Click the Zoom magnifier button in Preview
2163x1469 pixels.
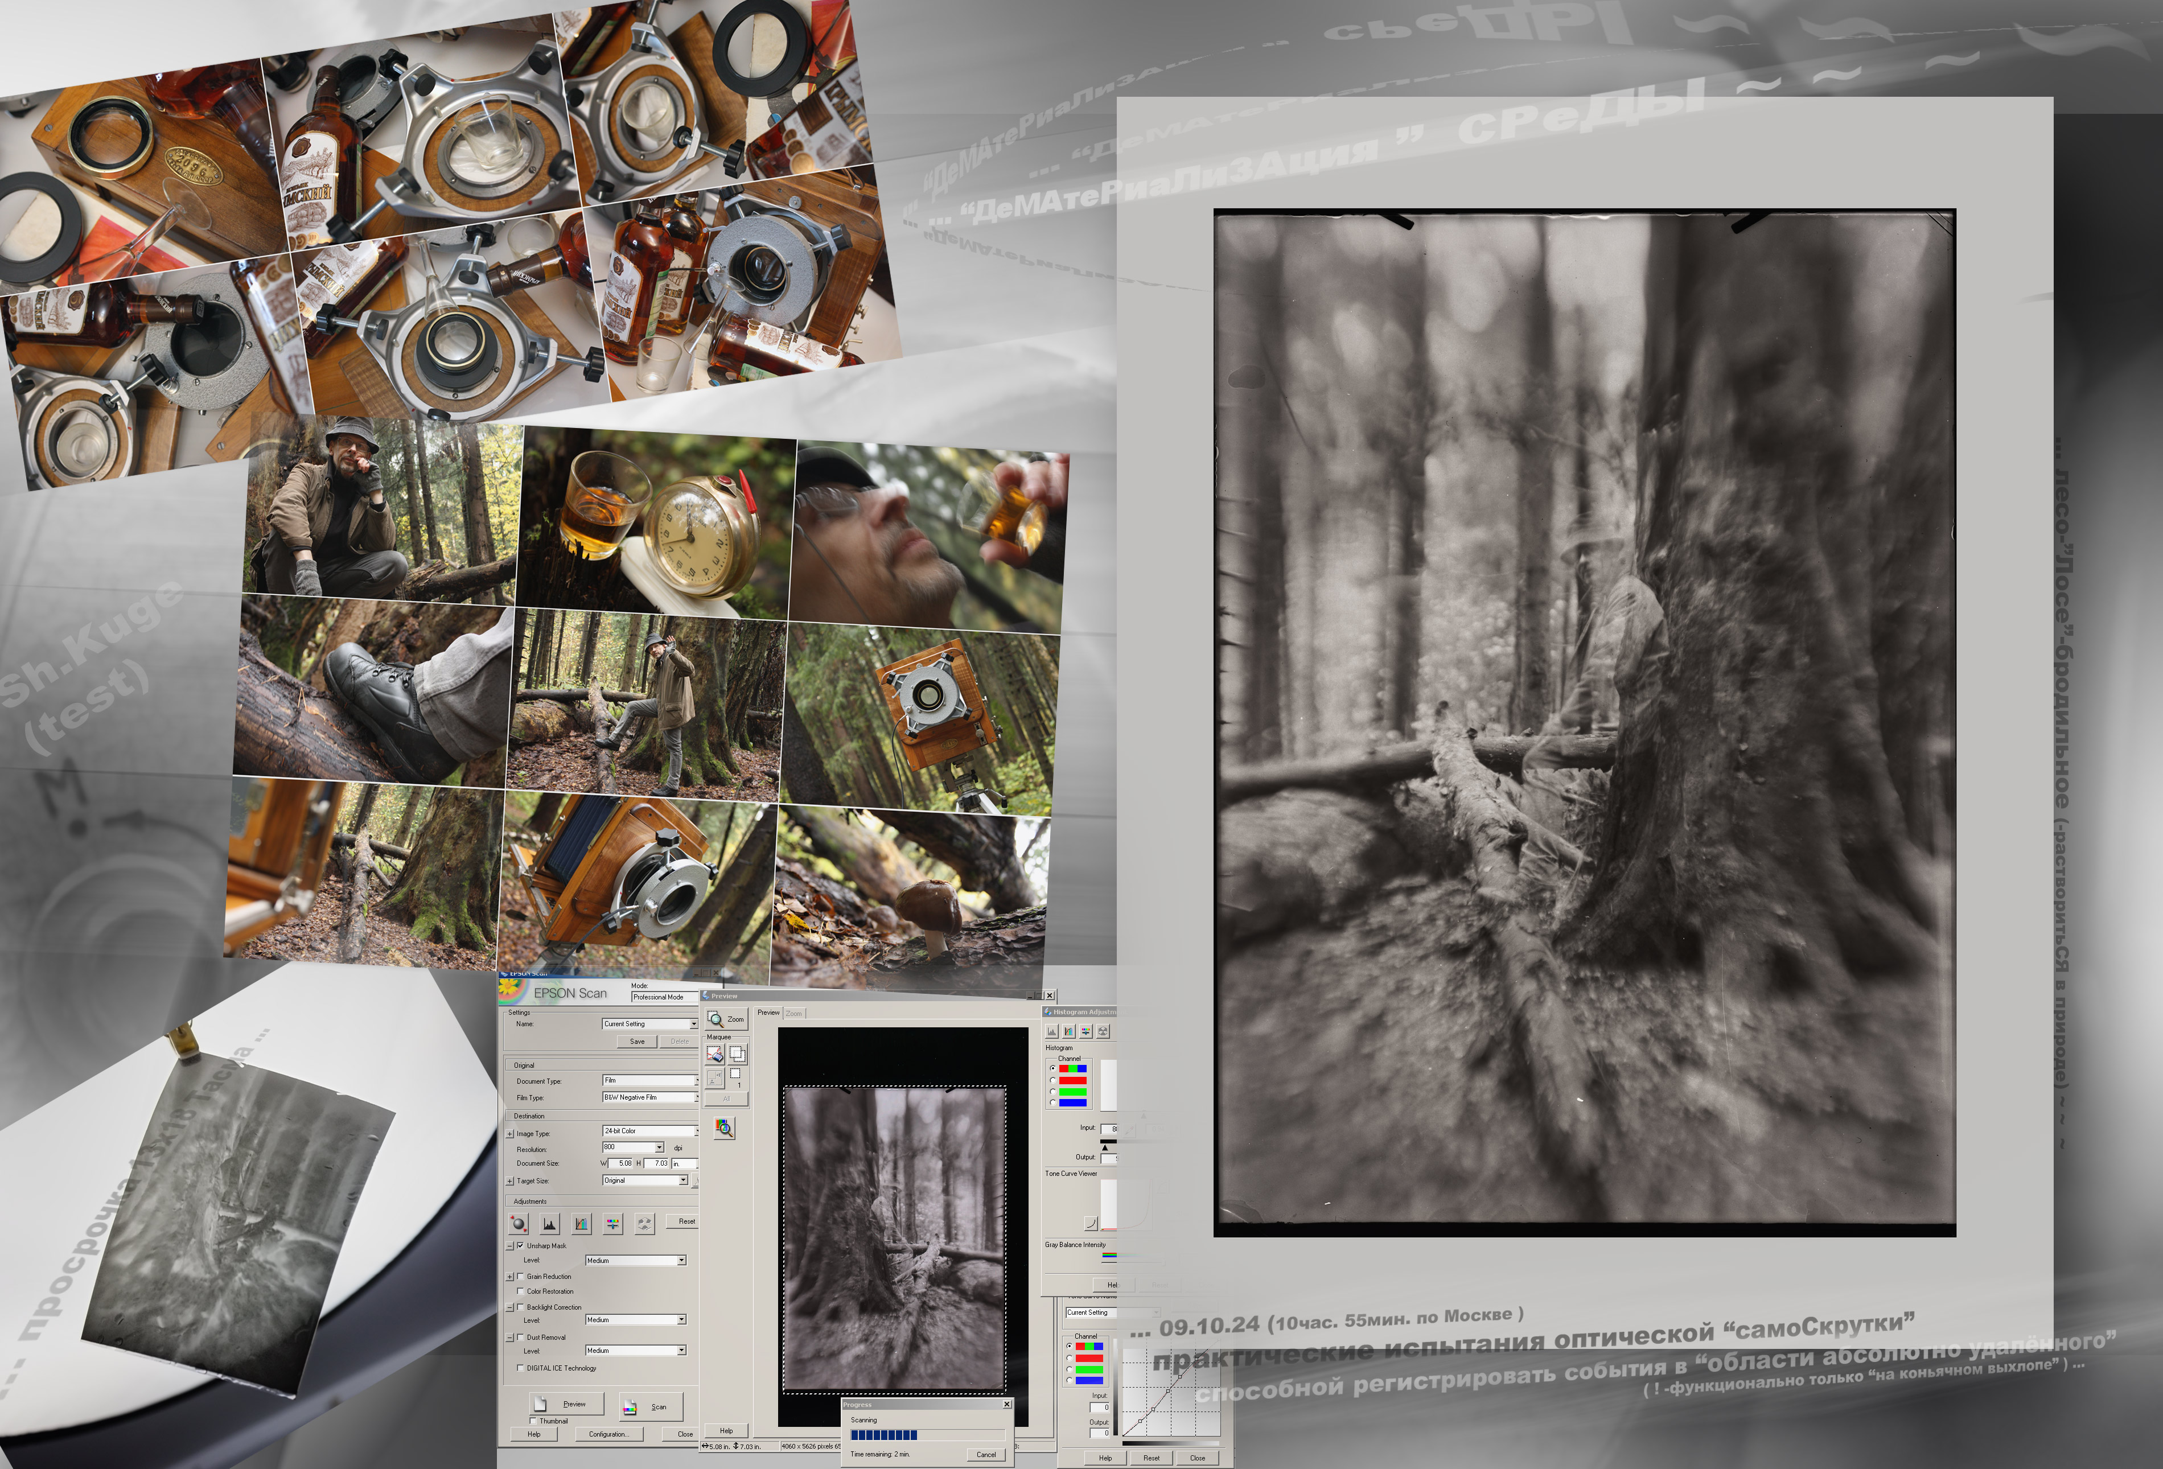(726, 1019)
